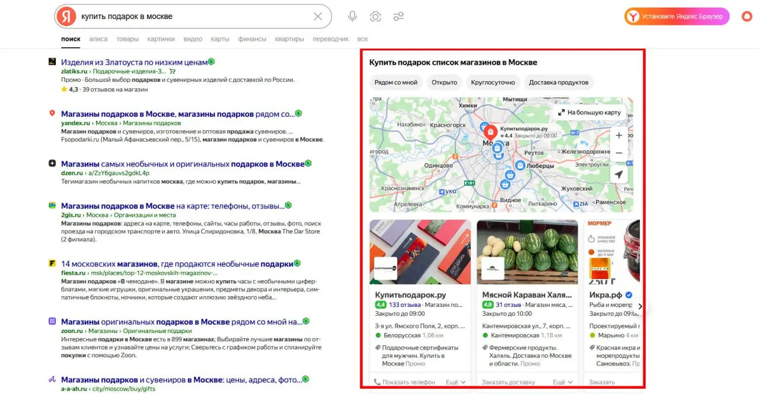Click the Yandex logo in search bar
Screen dimensions: 759x394
(x=66, y=17)
